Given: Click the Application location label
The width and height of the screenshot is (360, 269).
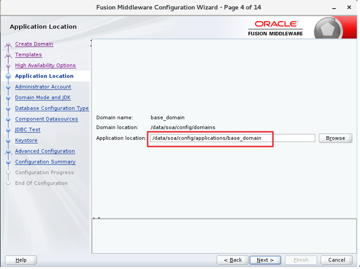Looking at the screenshot, I should (x=121, y=138).
